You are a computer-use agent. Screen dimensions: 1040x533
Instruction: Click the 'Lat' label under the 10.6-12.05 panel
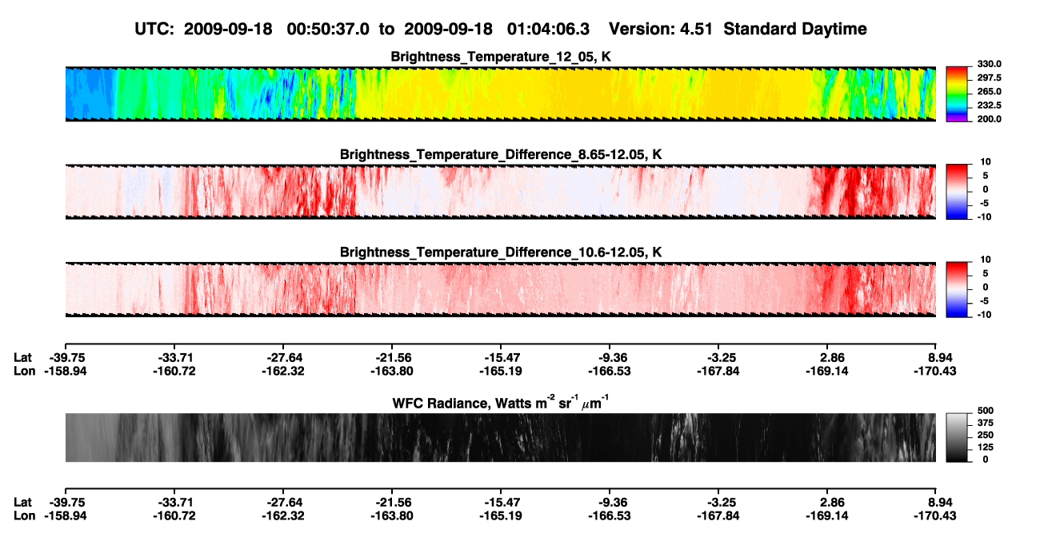pyautogui.click(x=23, y=357)
